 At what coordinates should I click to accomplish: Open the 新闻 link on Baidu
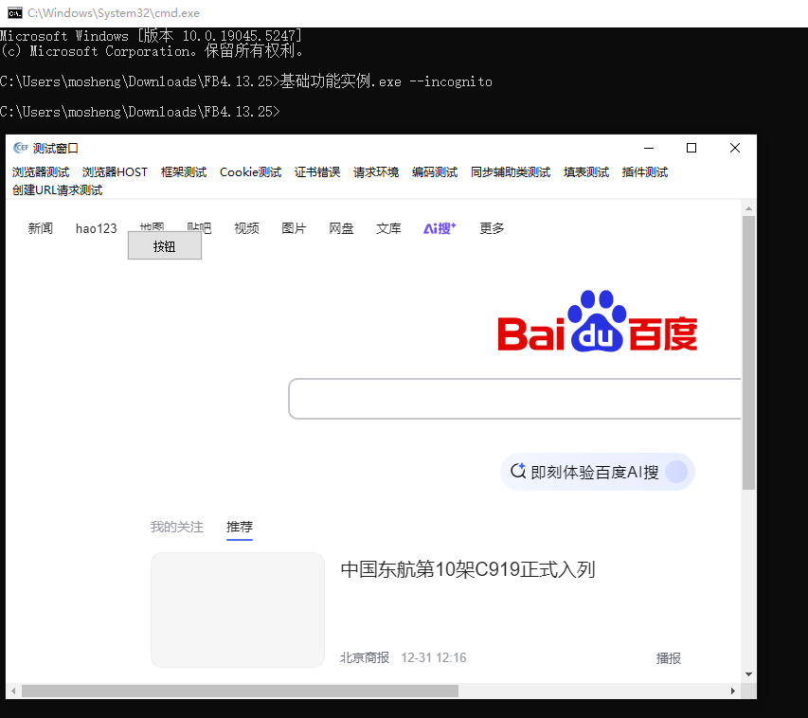coord(40,228)
